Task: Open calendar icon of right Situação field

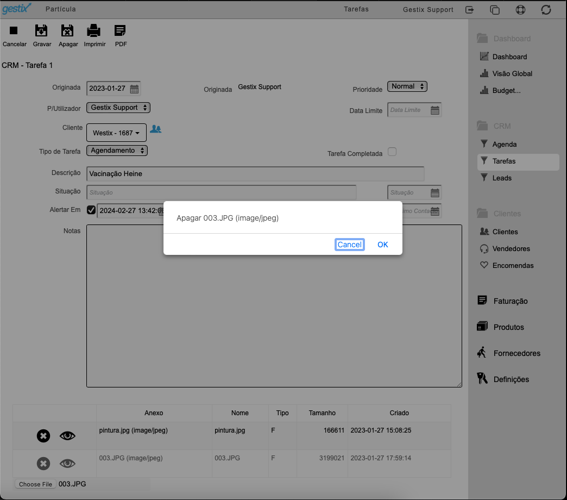Action: coord(435,193)
